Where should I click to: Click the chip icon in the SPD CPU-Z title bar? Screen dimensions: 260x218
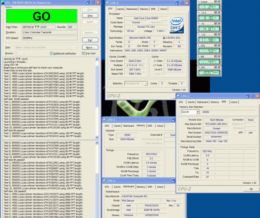pos(178,96)
